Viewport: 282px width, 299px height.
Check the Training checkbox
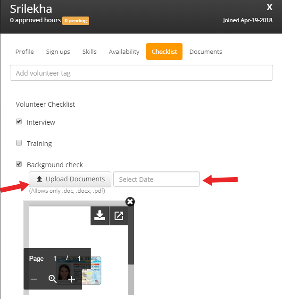point(19,143)
